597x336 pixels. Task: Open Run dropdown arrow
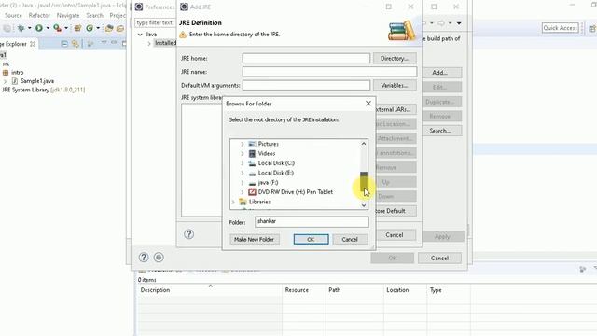pyautogui.click(x=48, y=28)
